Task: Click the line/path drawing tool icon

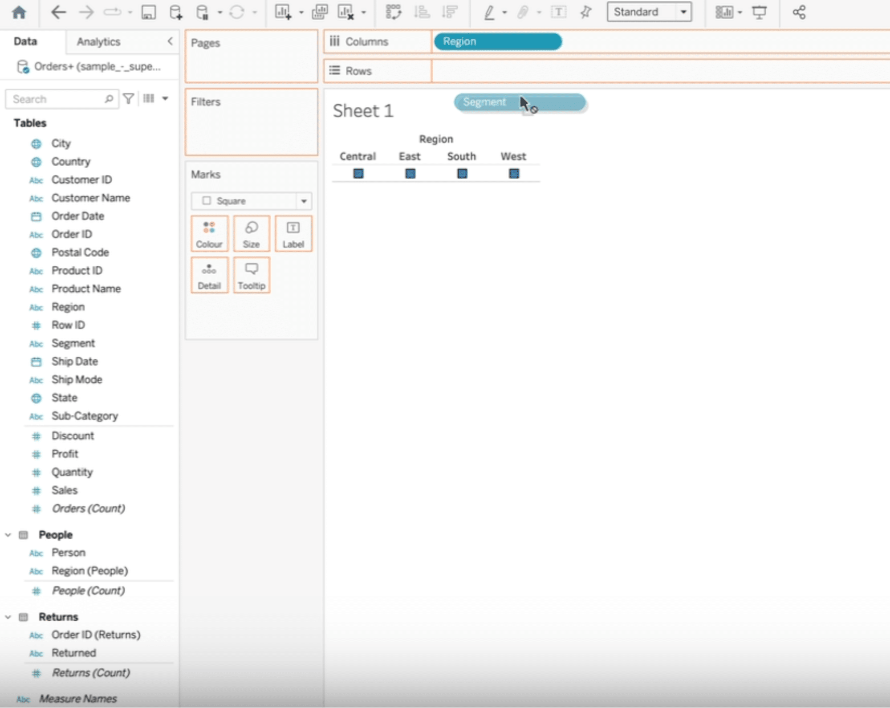Action: [x=488, y=12]
